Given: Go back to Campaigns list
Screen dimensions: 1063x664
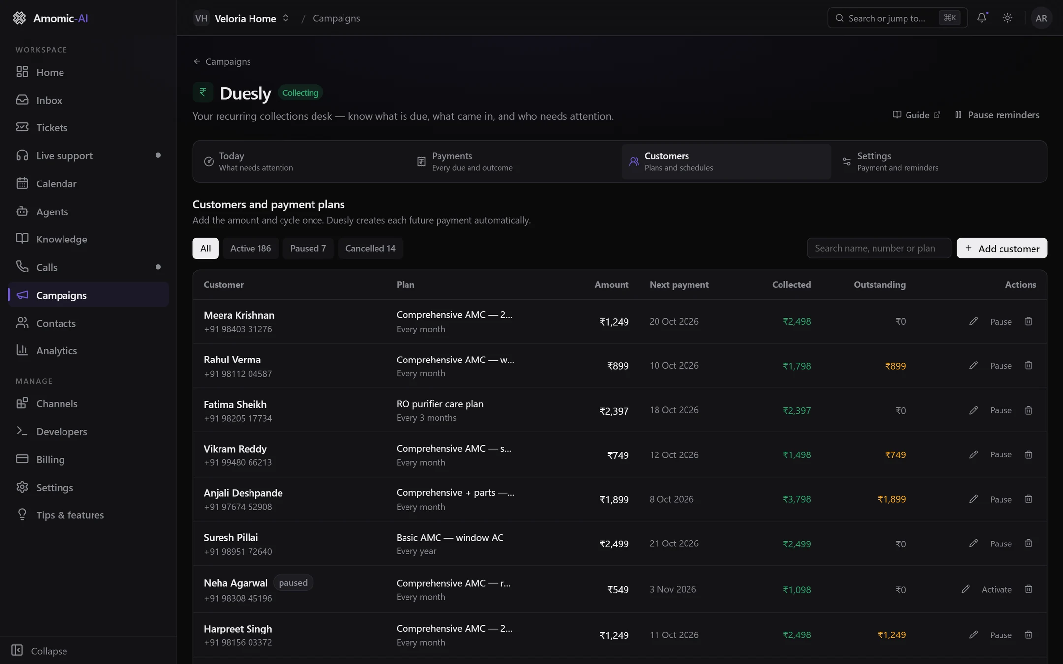Looking at the screenshot, I should 222,61.
